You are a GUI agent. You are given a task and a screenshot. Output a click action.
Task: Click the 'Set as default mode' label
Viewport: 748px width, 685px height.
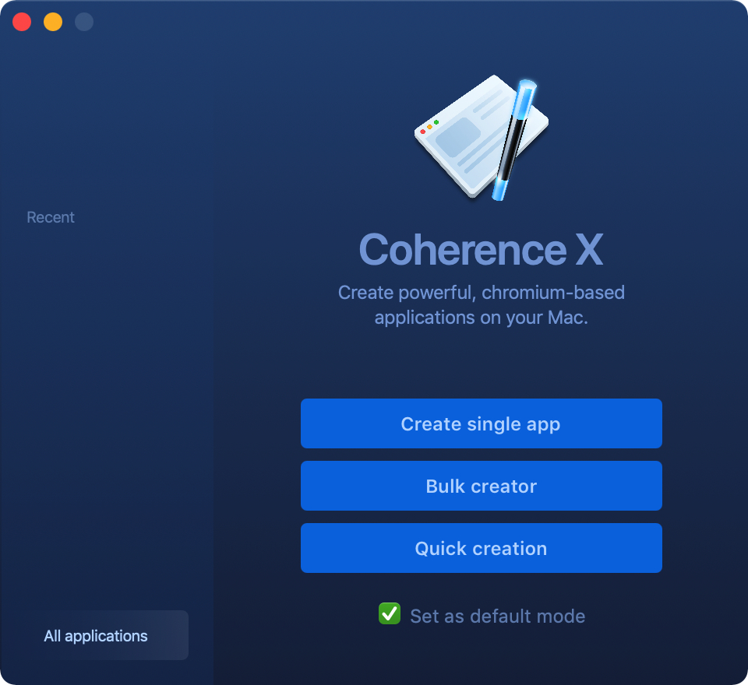497,616
